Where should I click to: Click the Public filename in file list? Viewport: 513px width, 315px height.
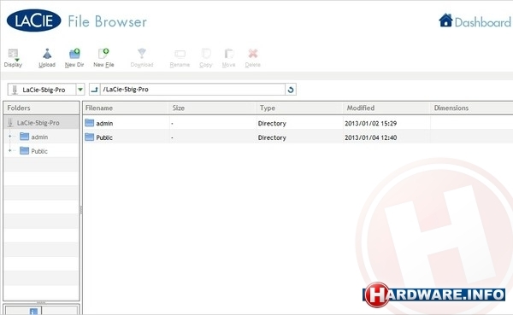(104, 137)
